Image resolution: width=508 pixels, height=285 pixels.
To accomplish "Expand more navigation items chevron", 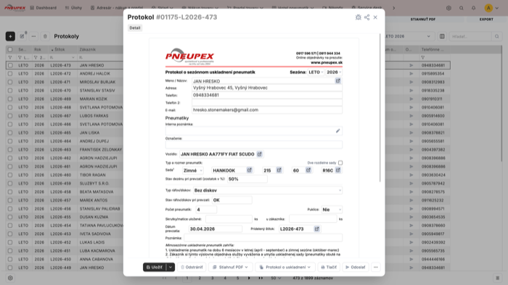I will click(x=394, y=8).
